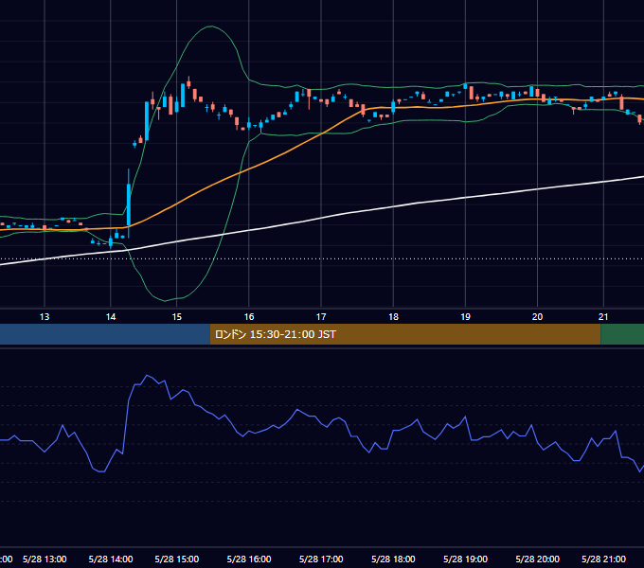Click the 5/28 18:00 time label
Image resolution: width=644 pixels, height=568 pixels.
tap(393, 559)
